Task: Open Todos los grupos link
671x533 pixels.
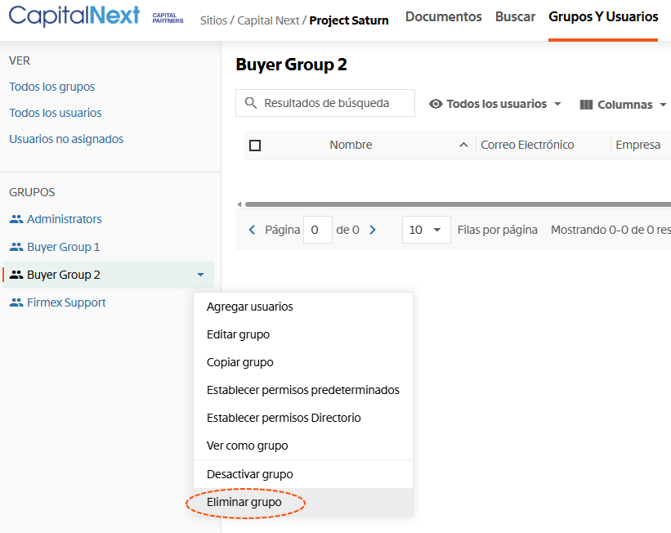Action: [x=52, y=87]
